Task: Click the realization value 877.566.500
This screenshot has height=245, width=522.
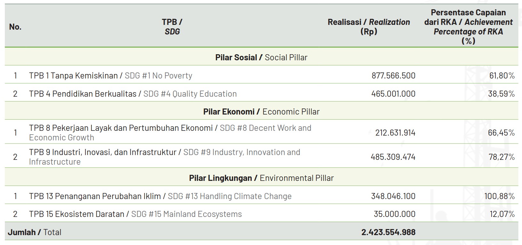Action: pyautogui.click(x=393, y=76)
